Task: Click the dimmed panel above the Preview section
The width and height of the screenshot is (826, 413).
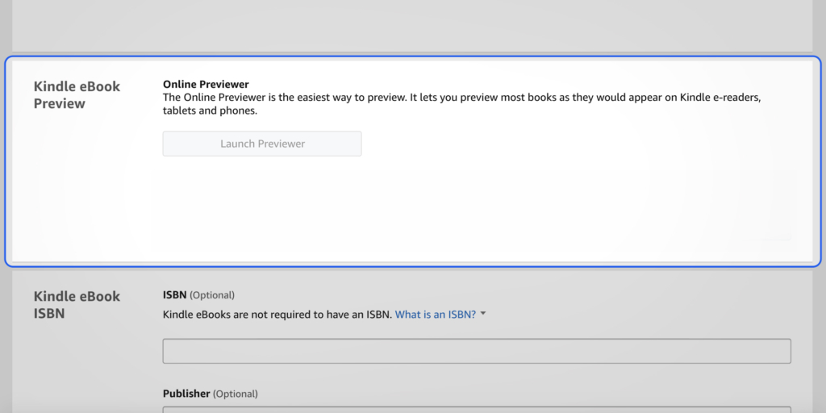Action: pyautogui.click(x=412, y=25)
